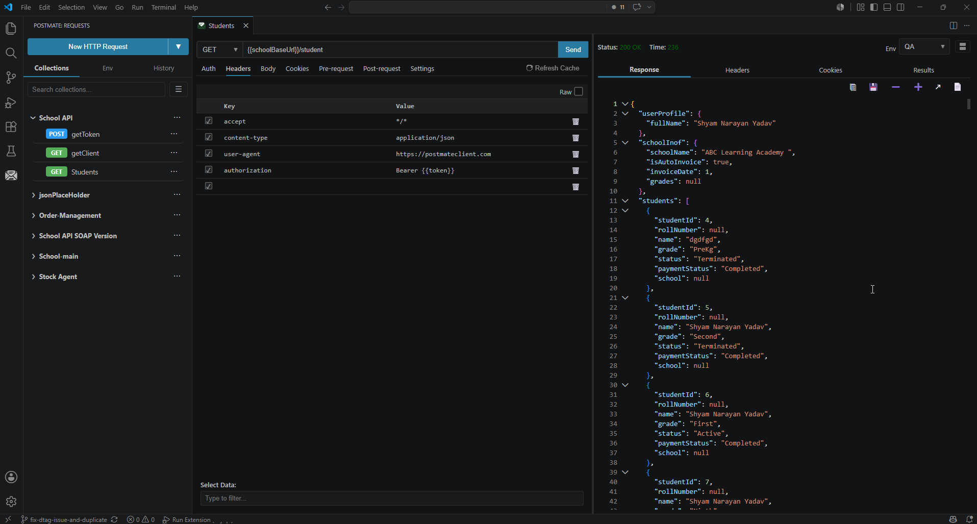This screenshot has height=524, width=977.
Task: Open the Search view in activity bar
Action: (11, 53)
